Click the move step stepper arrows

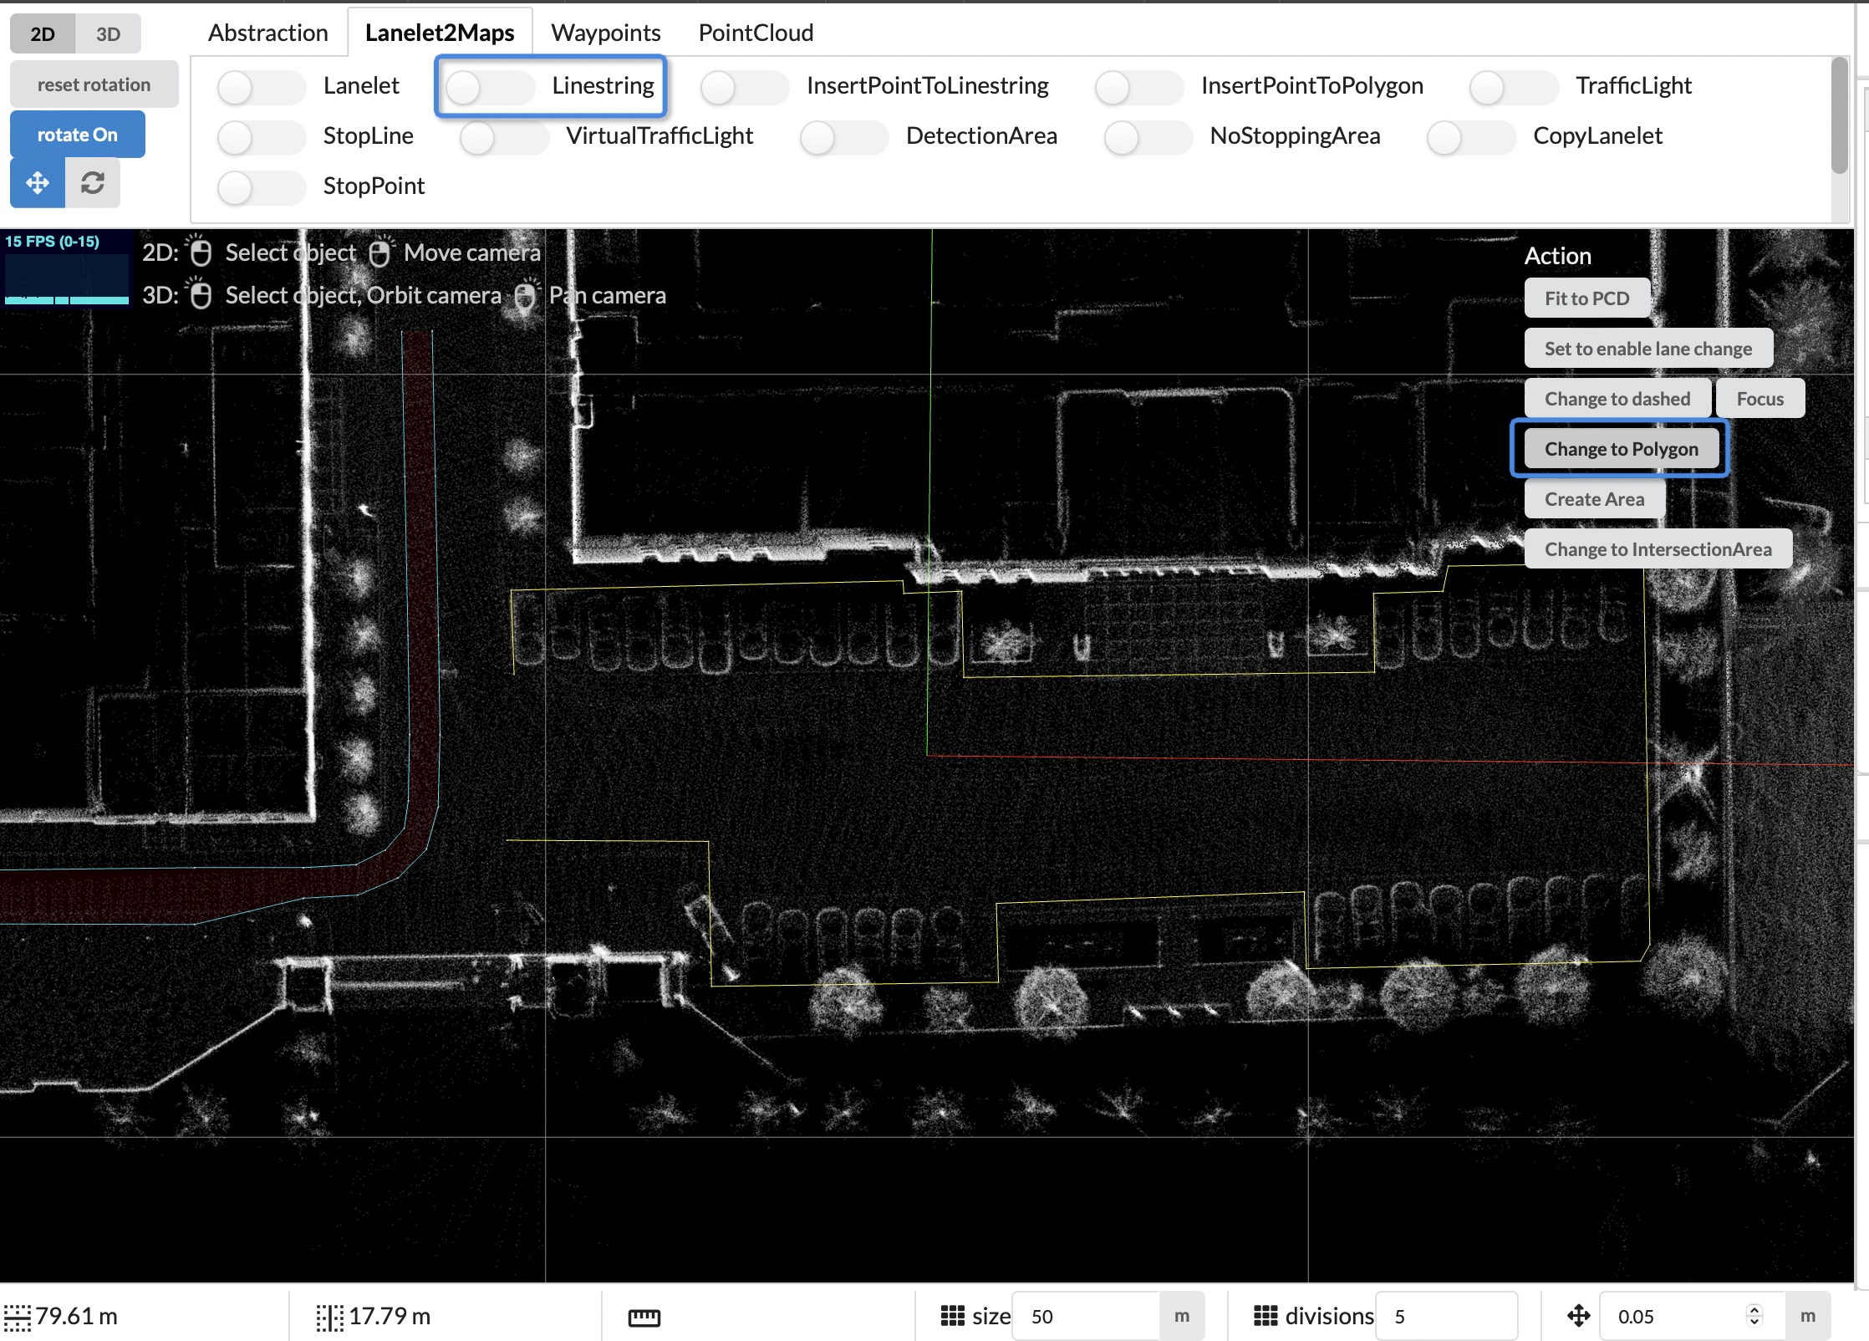(x=1754, y=1316)
